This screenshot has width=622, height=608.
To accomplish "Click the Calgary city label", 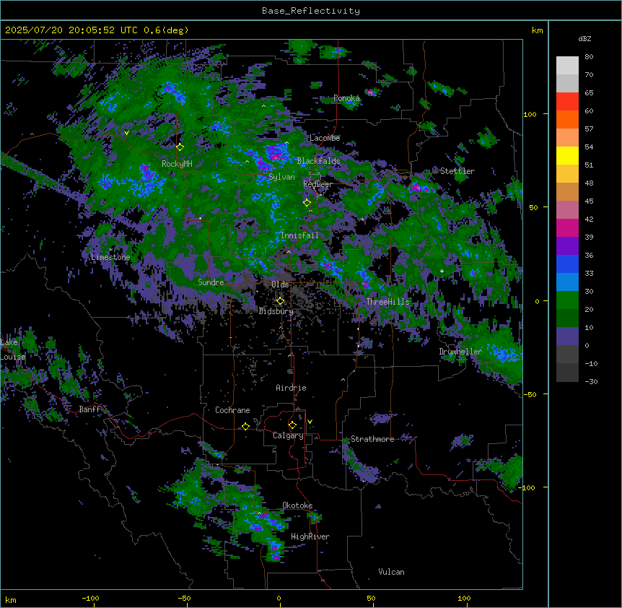I will click(x=288, y=435).
